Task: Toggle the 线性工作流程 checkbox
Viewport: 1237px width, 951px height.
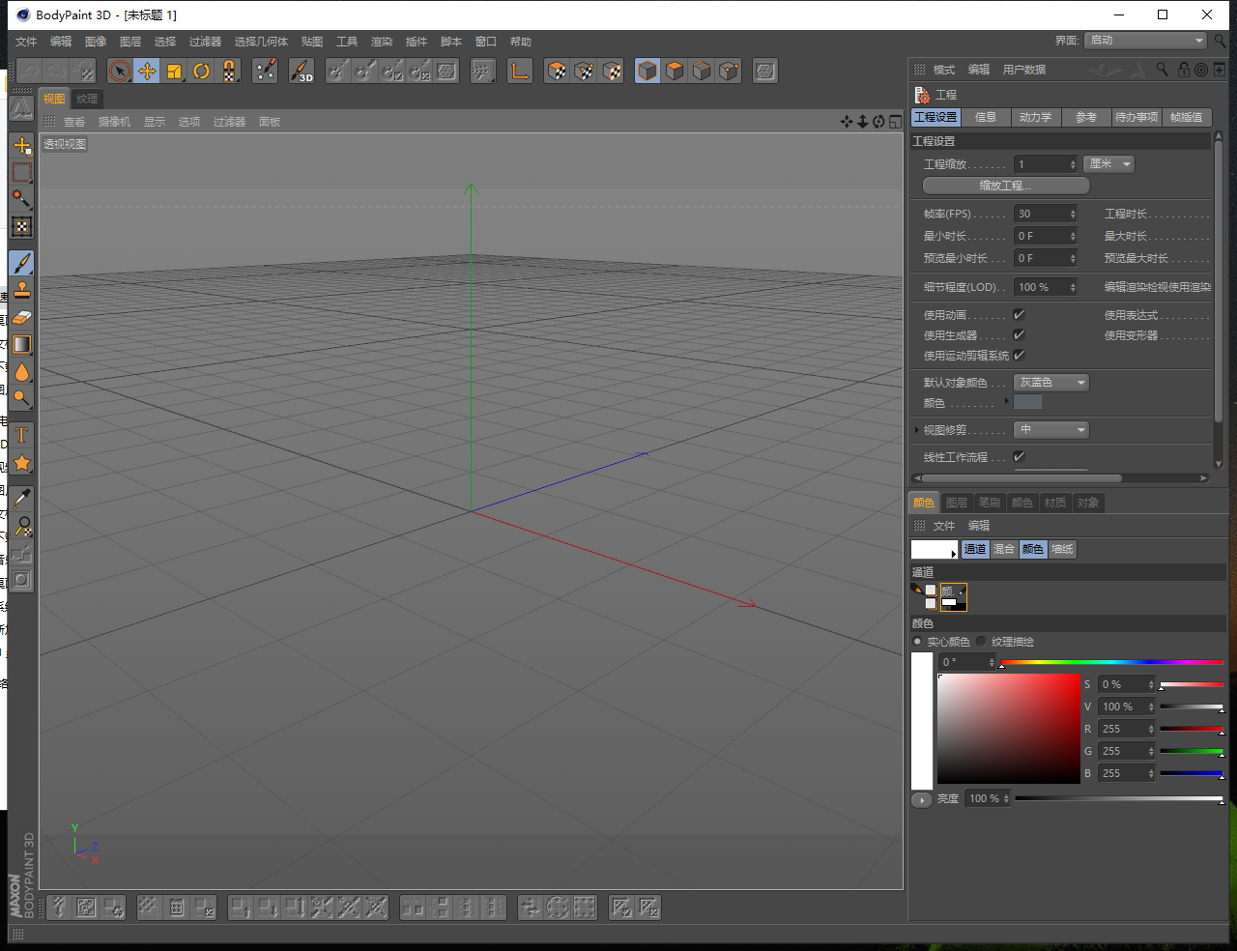Action: [x=1019, y=456]
